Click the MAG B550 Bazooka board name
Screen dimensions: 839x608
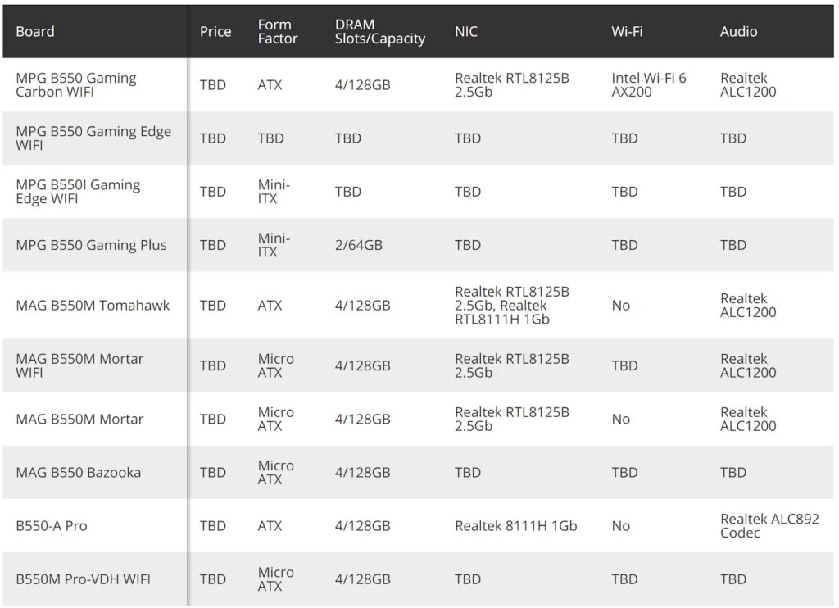click(x=78, y=473)
